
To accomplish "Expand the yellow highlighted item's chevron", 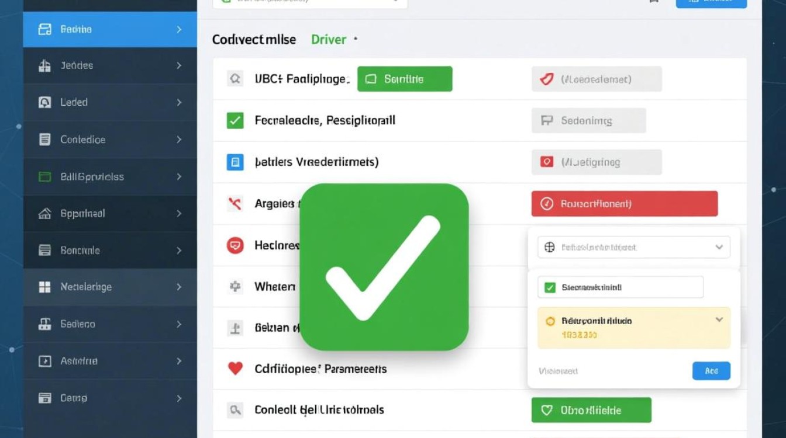I will coord(719,320).
